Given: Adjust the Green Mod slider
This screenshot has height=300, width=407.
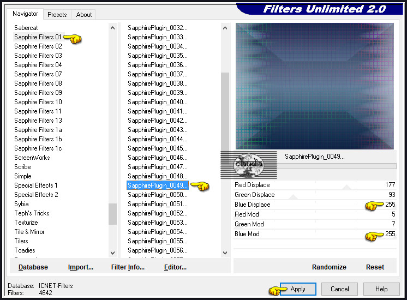Looking at the screenshot, I should [315, 224].
